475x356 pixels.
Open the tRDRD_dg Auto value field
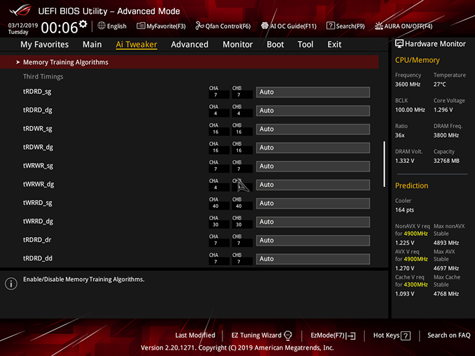tap(313, 111)
